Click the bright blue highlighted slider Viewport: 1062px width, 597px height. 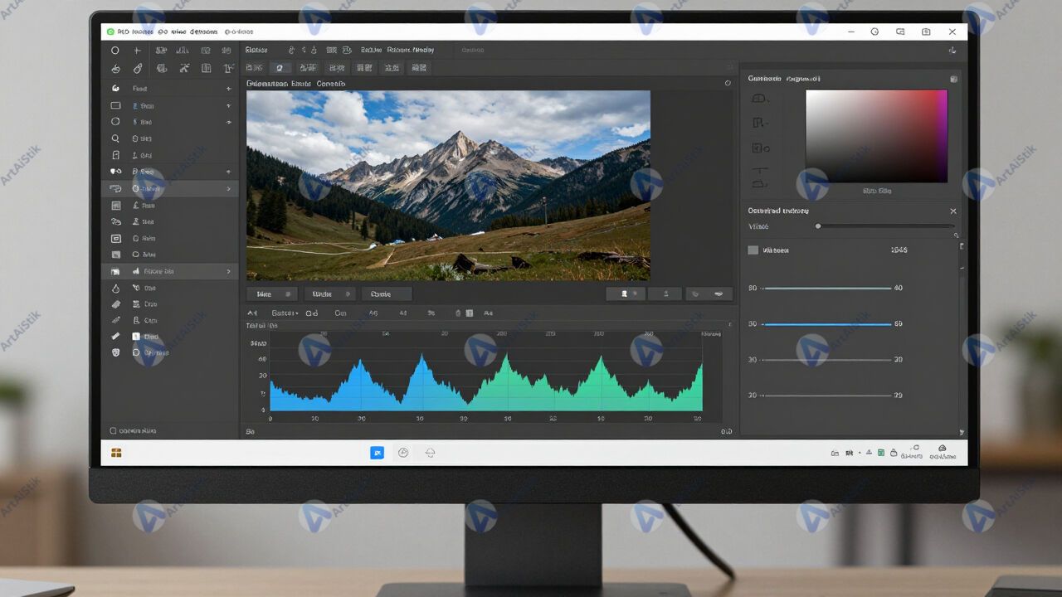pos(826,324)
